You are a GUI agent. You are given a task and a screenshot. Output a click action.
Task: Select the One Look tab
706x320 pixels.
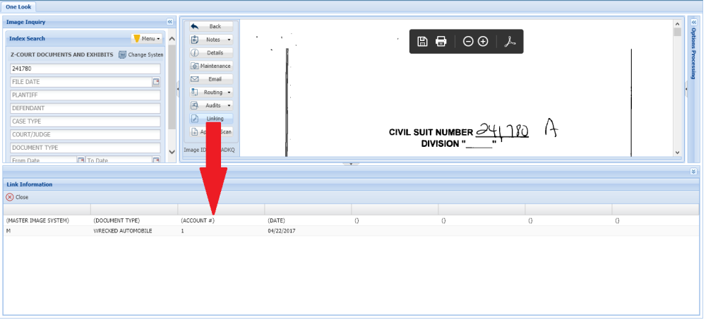pos(18,7)
